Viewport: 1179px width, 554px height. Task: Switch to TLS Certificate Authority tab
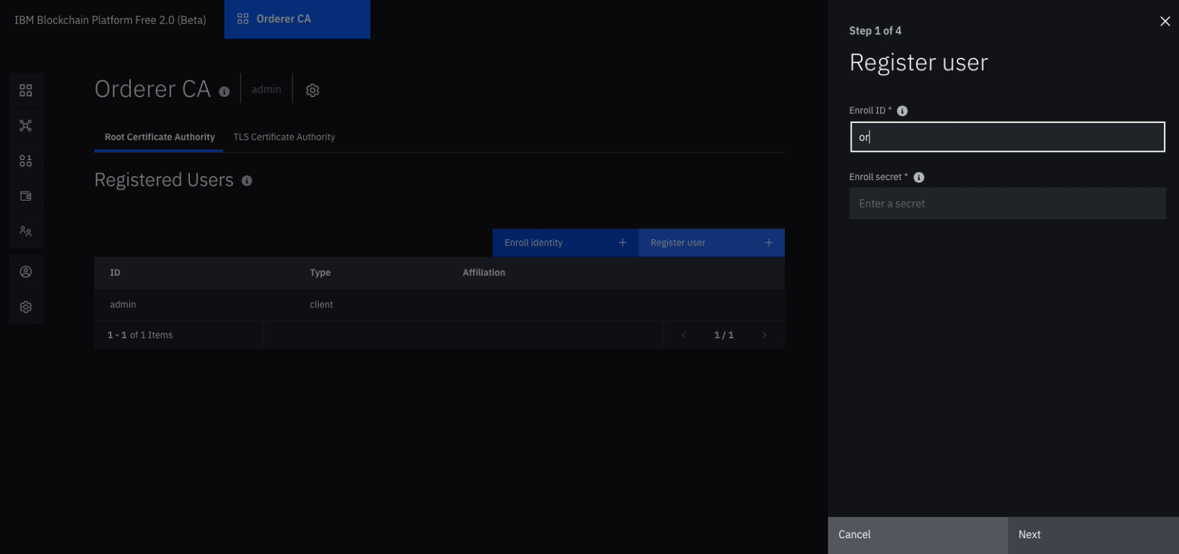(284, 137)
